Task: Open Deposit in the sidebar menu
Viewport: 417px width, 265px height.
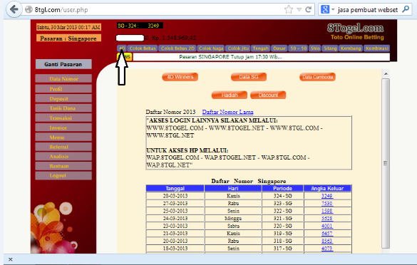Action: [x=63, y=98]
